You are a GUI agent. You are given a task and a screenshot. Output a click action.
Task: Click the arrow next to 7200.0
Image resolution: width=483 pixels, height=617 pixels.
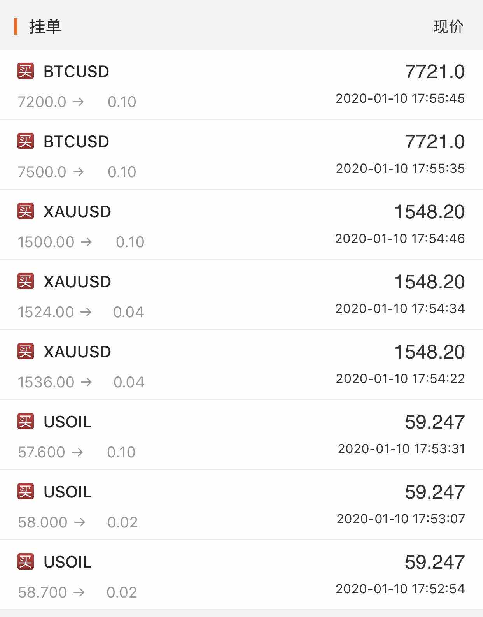(x=78, y=102)
